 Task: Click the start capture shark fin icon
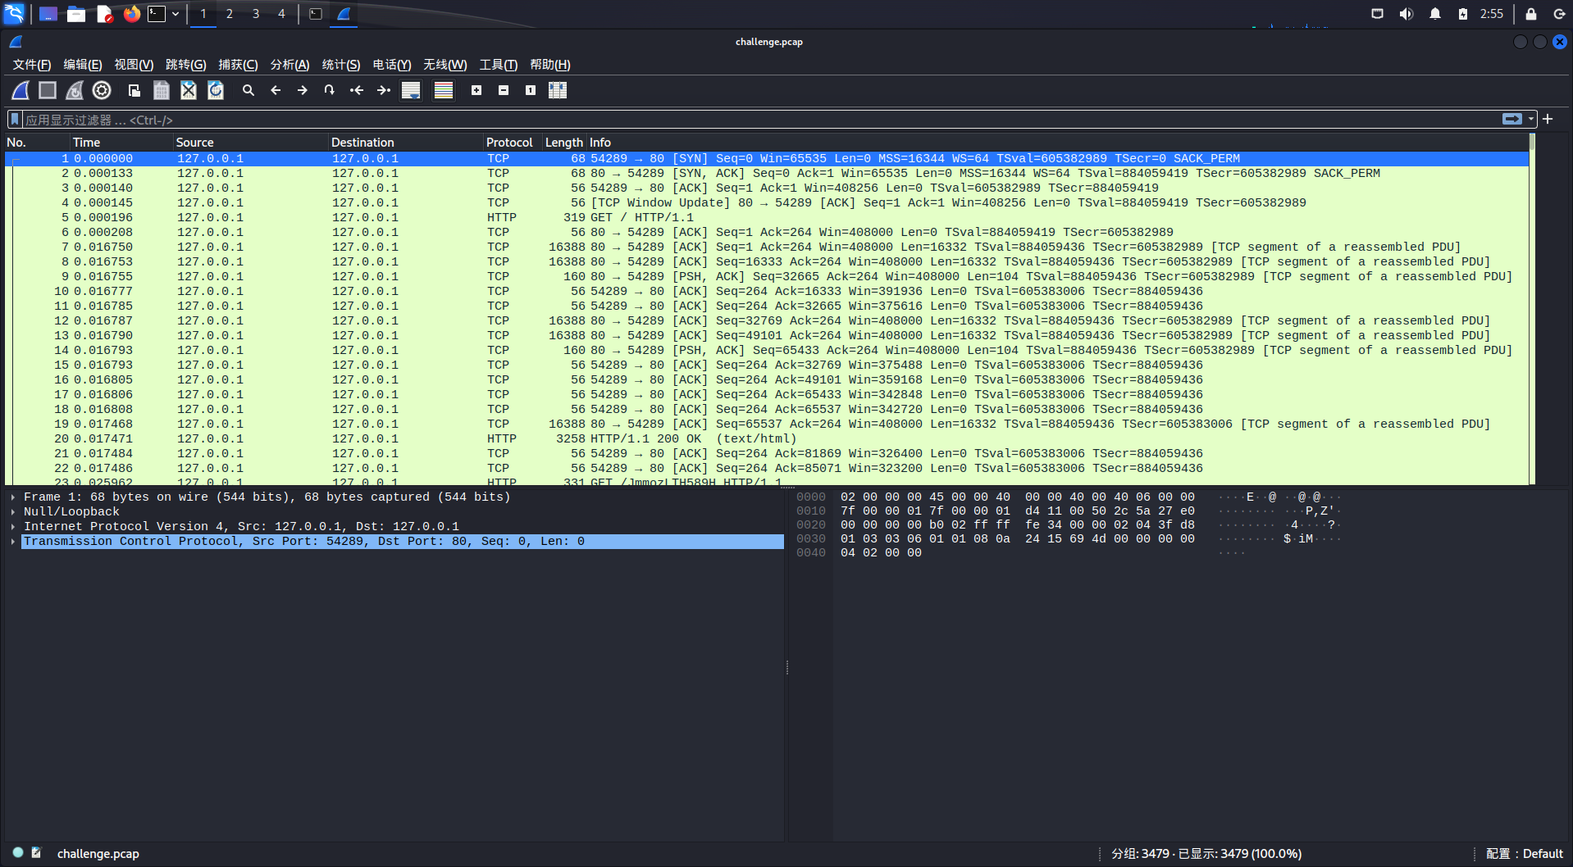click(21, 90)
